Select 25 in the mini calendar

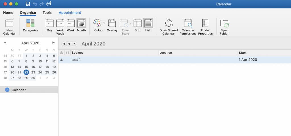point(47,72)
